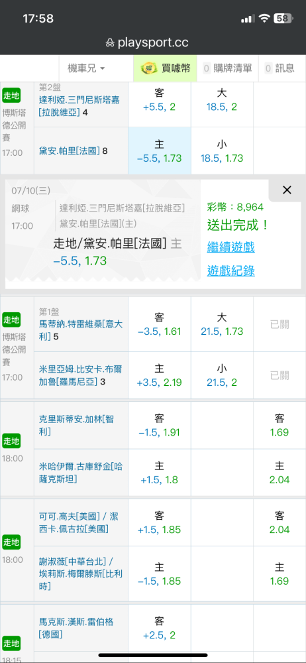Click the 繼續遊戲 link
The width and height of the screenshot is (306, 663).
[230, 247]
